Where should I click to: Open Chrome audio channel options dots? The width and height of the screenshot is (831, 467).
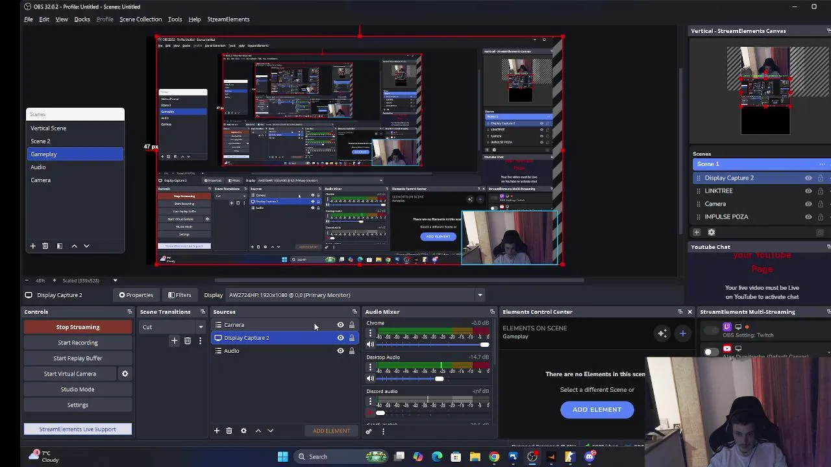pos(370,333)
